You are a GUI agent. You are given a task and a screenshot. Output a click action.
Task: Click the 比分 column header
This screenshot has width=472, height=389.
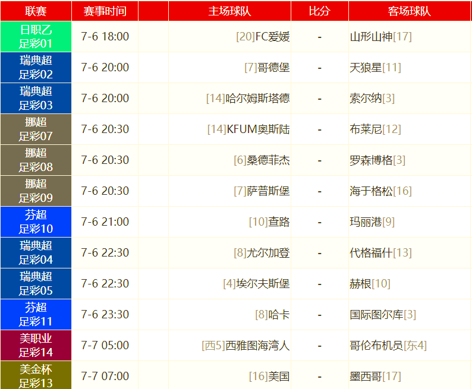[x=320, y=11]
